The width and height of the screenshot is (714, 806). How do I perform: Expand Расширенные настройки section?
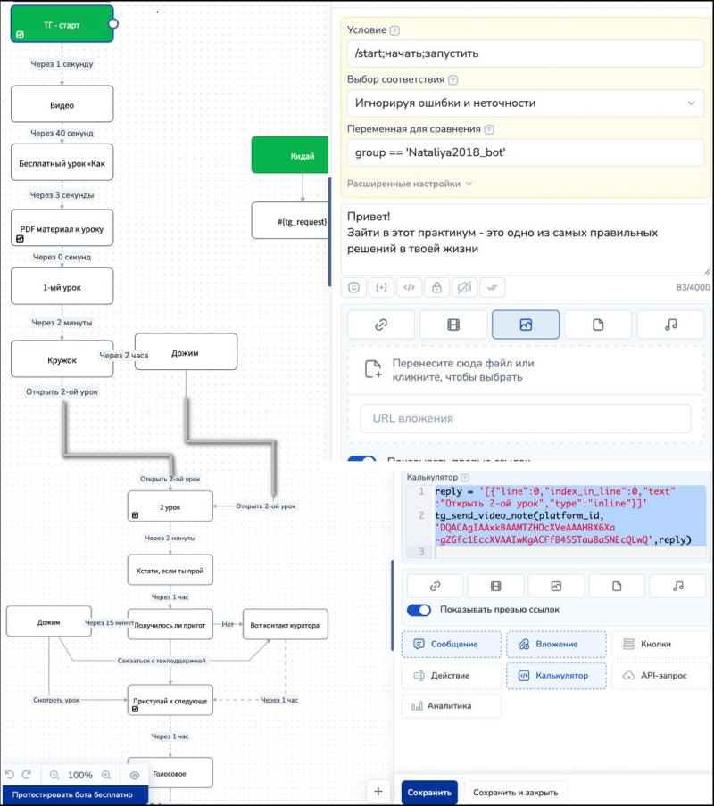click(410, 184)
